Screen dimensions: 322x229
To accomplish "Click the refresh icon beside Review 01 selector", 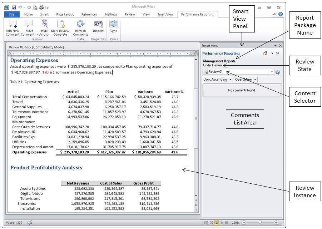I will (278, 72).
